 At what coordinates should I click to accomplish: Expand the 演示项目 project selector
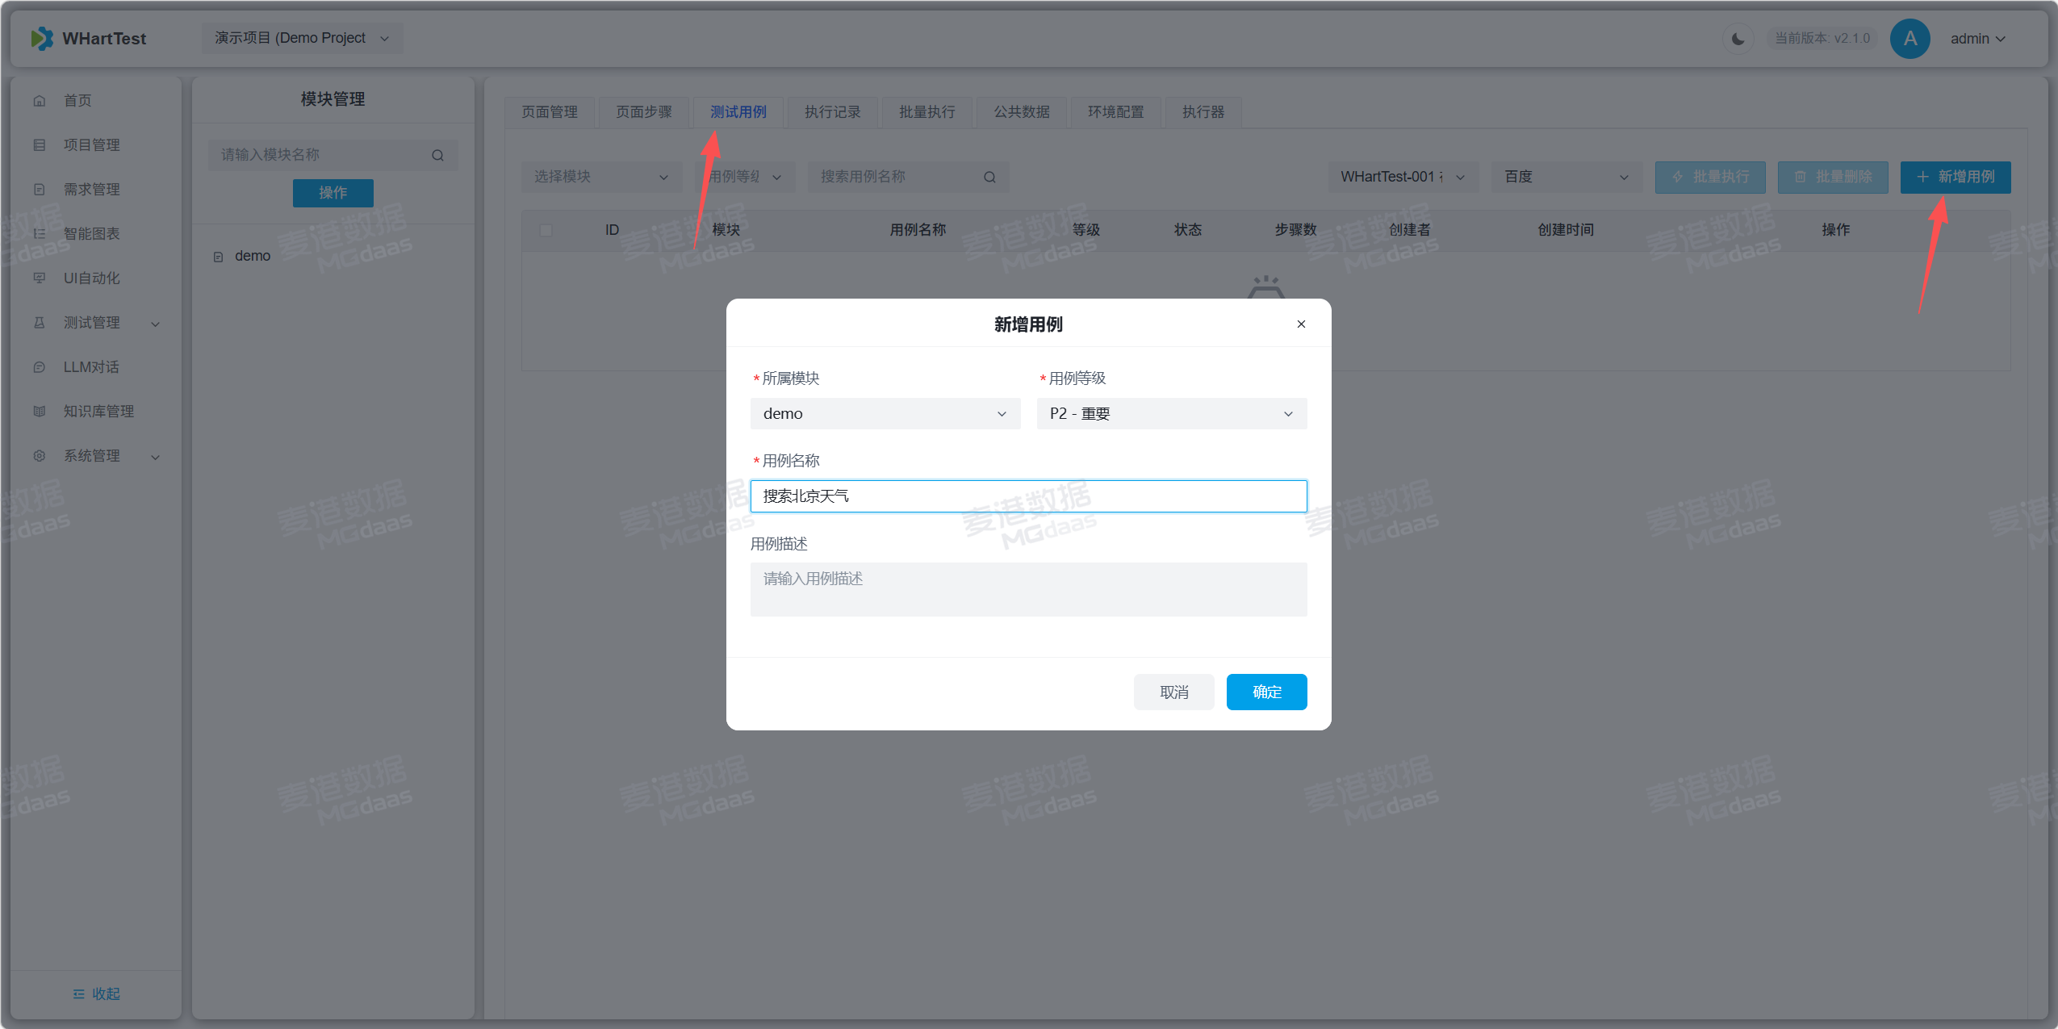click(302, 39)
